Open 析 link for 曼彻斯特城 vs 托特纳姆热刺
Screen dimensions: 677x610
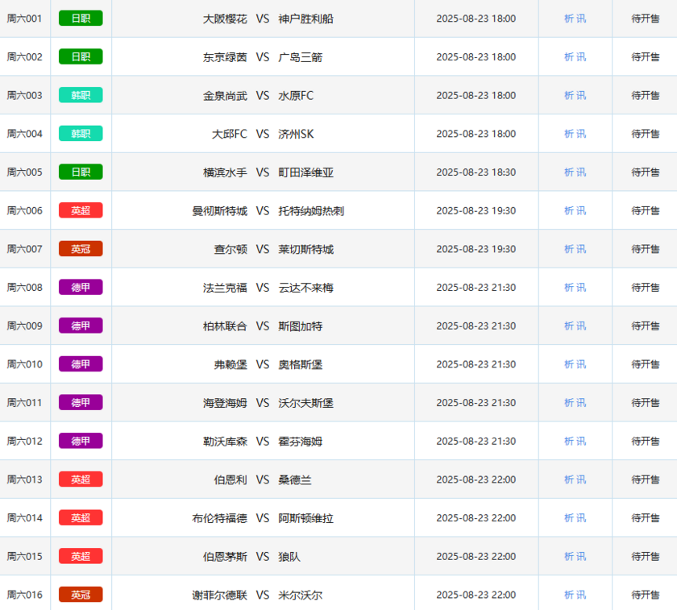pyautogui.click(x=569, y=210)
